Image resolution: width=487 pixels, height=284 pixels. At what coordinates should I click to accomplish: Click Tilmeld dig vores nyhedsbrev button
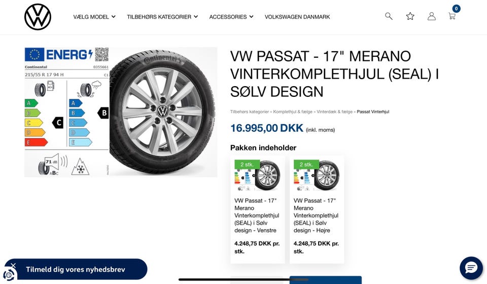[x=76, y=269]
